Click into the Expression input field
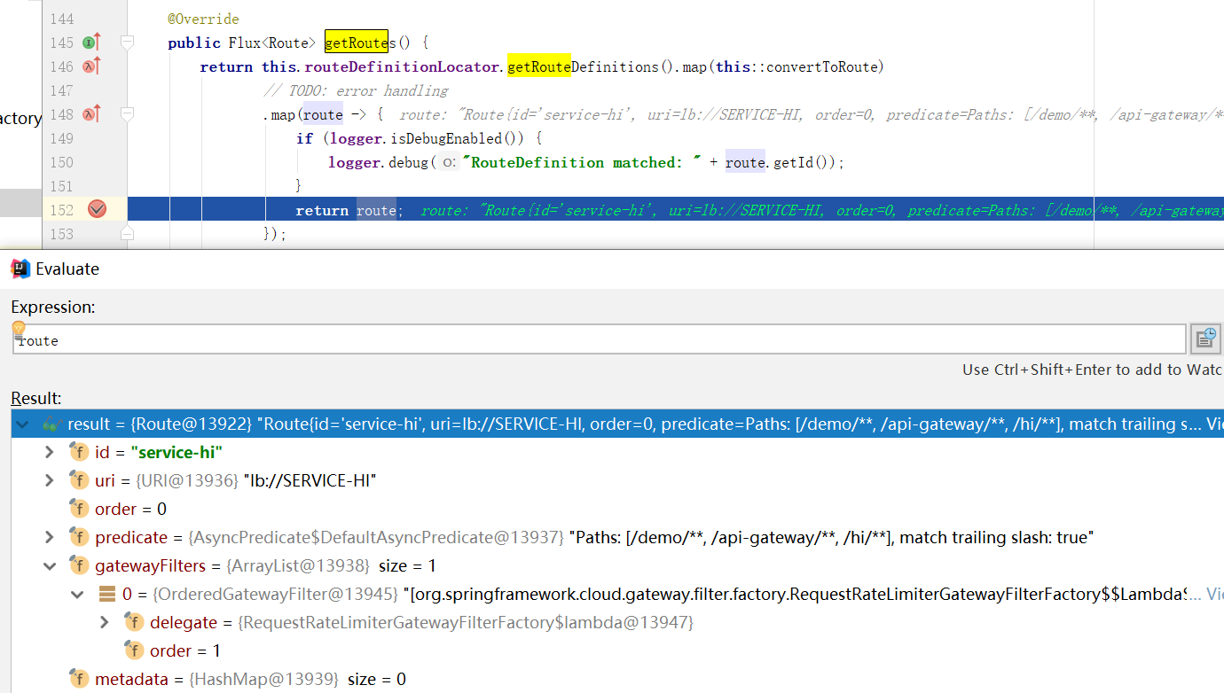The height and width of the screenshot is (693, 1224). point(599,340)
